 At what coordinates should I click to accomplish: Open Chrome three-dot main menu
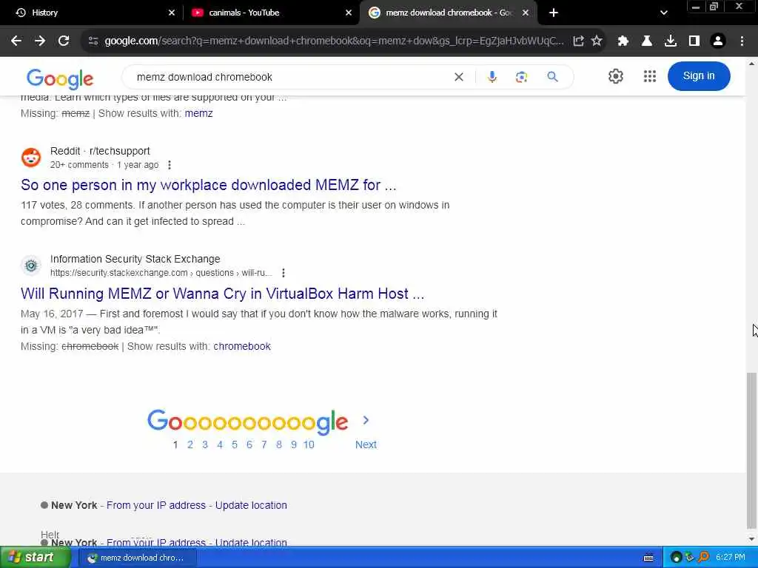point(742,41)
